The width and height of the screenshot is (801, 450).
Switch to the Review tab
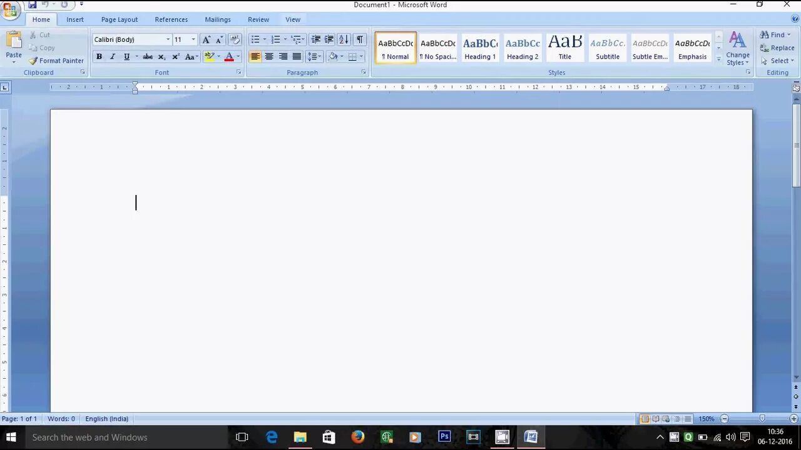click(x=258, y=19)
